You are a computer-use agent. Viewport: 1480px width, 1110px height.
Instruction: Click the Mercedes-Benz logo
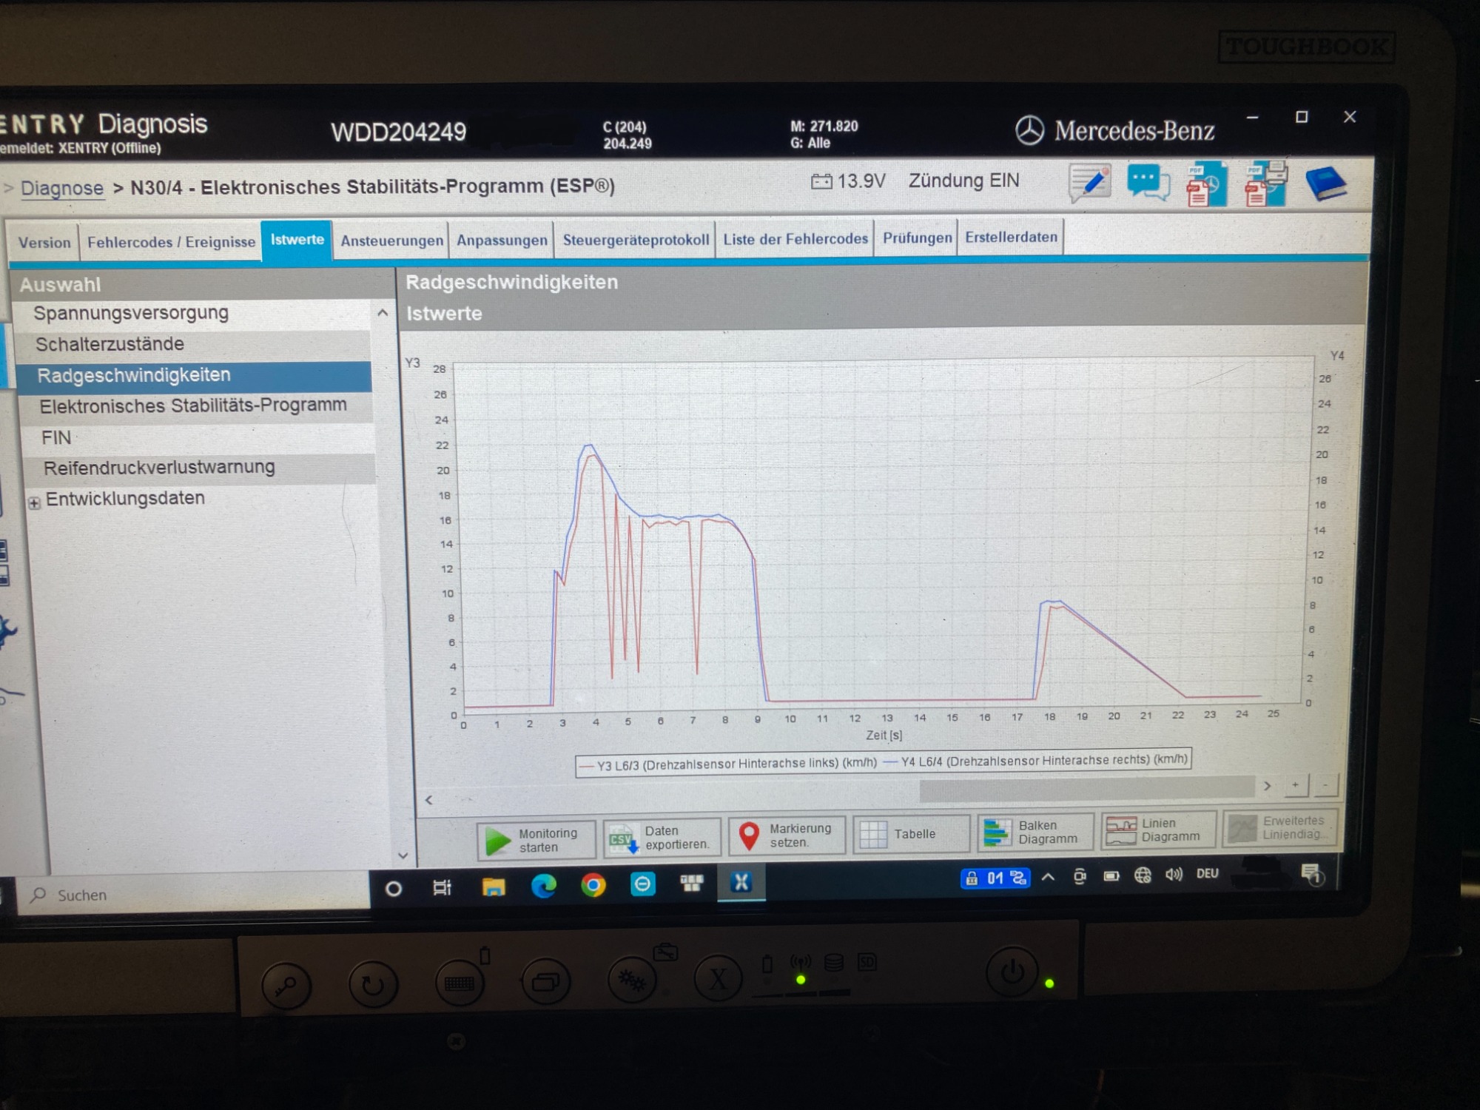pos(1115,131)
